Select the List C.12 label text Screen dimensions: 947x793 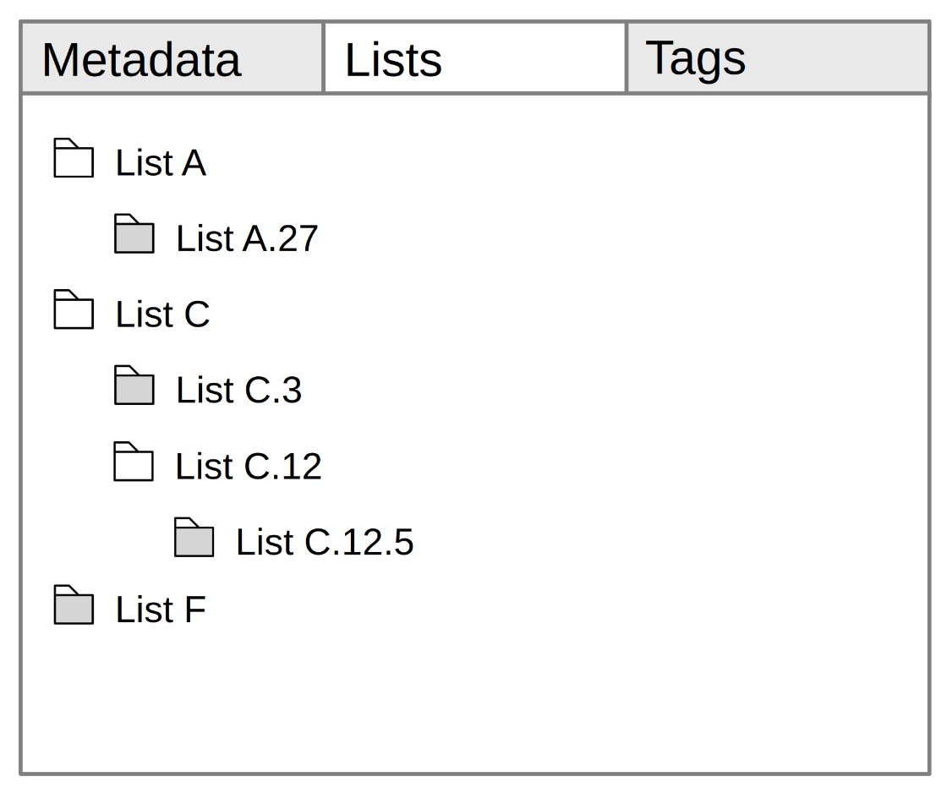pyautogui.click(x=249, y=467)
